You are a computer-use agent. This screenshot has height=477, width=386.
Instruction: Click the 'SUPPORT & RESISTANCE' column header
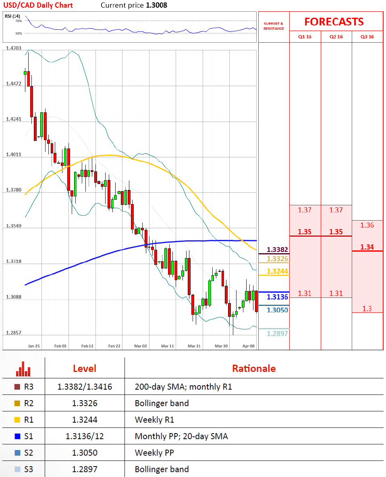pos(274,26)
